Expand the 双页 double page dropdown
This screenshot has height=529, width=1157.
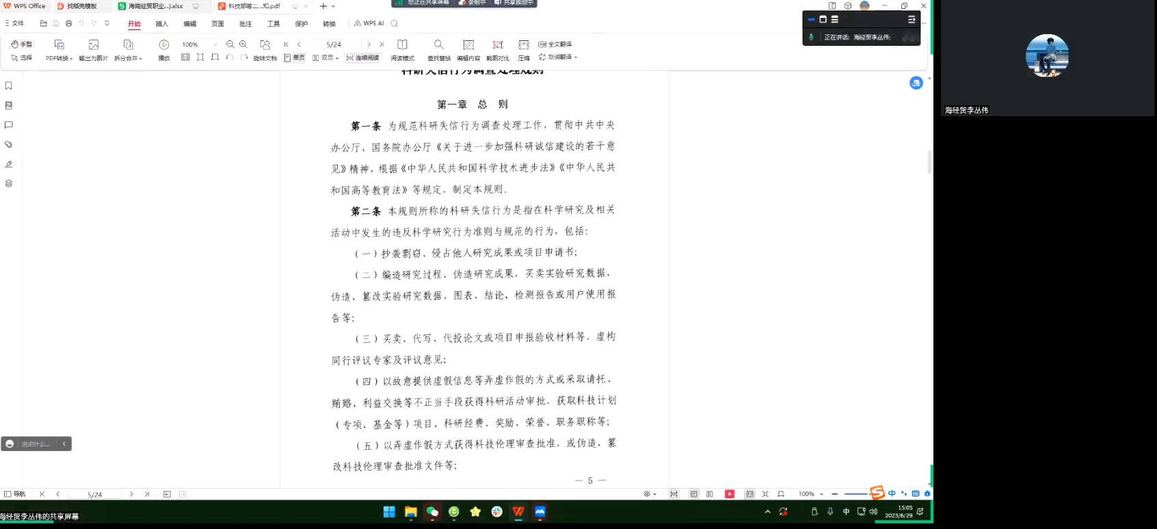(337, 58)
